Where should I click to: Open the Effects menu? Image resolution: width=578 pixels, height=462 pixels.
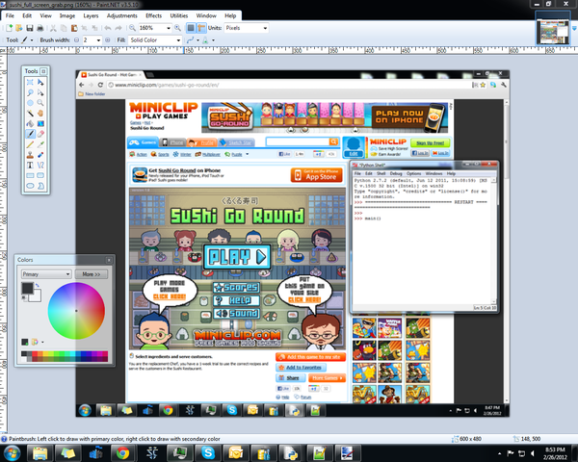154,15
